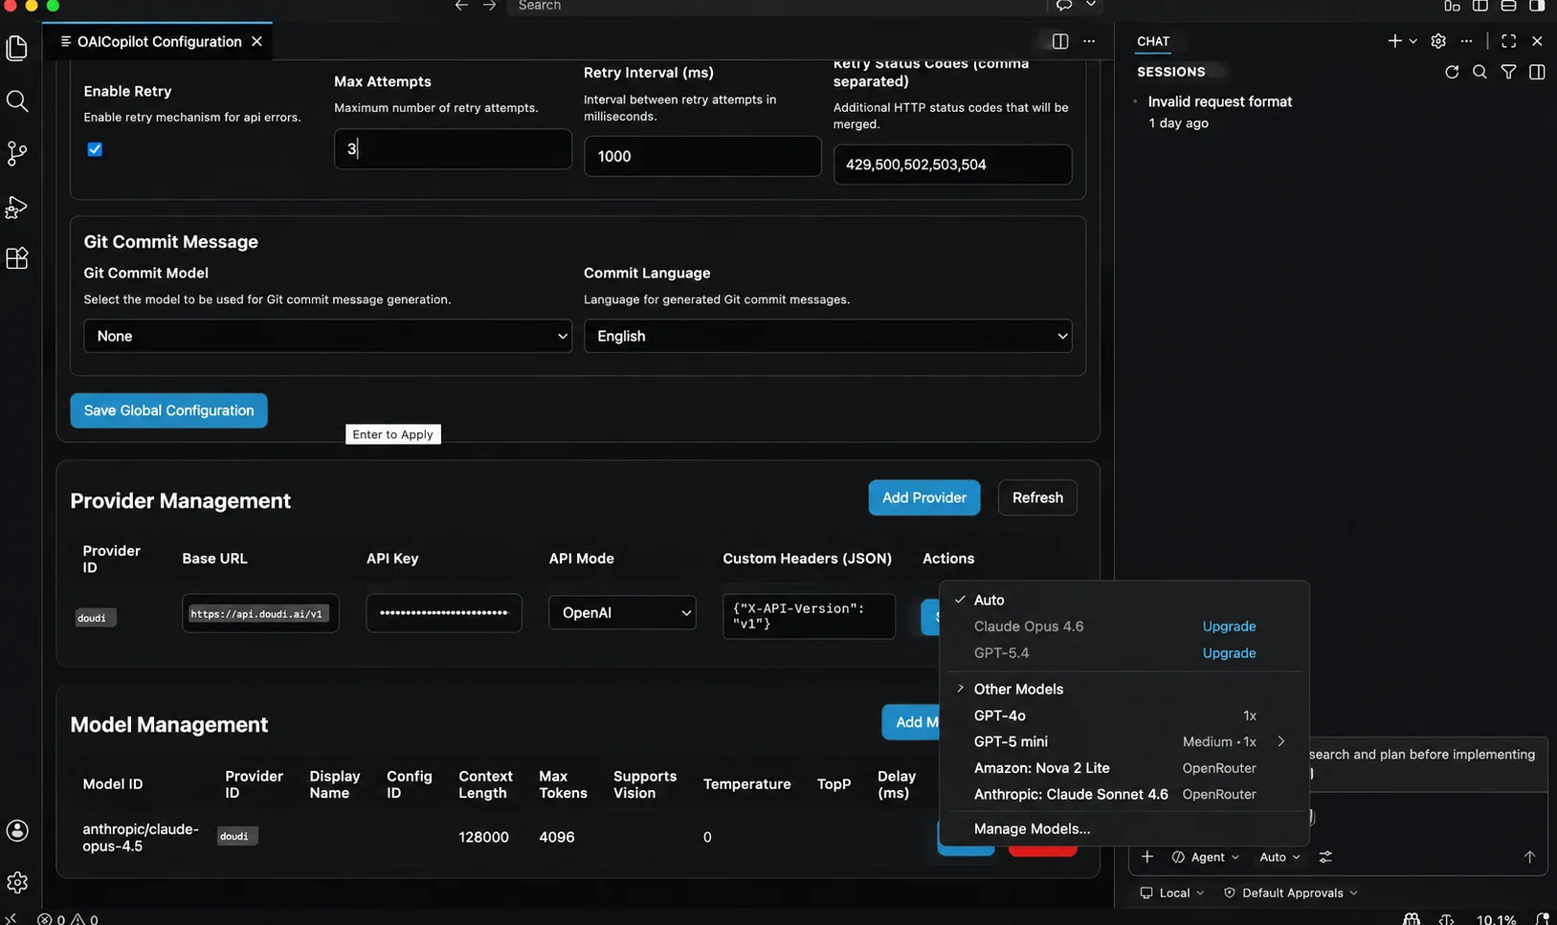Click Save Global Configuration button
The height and width of the screenshot is (925, 1557).
(168, 410)
